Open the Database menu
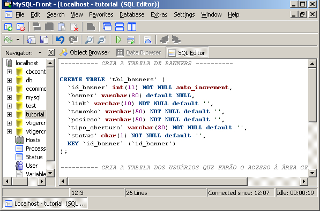320x211 pixels. pyautogui.click(x=132, y=14)
